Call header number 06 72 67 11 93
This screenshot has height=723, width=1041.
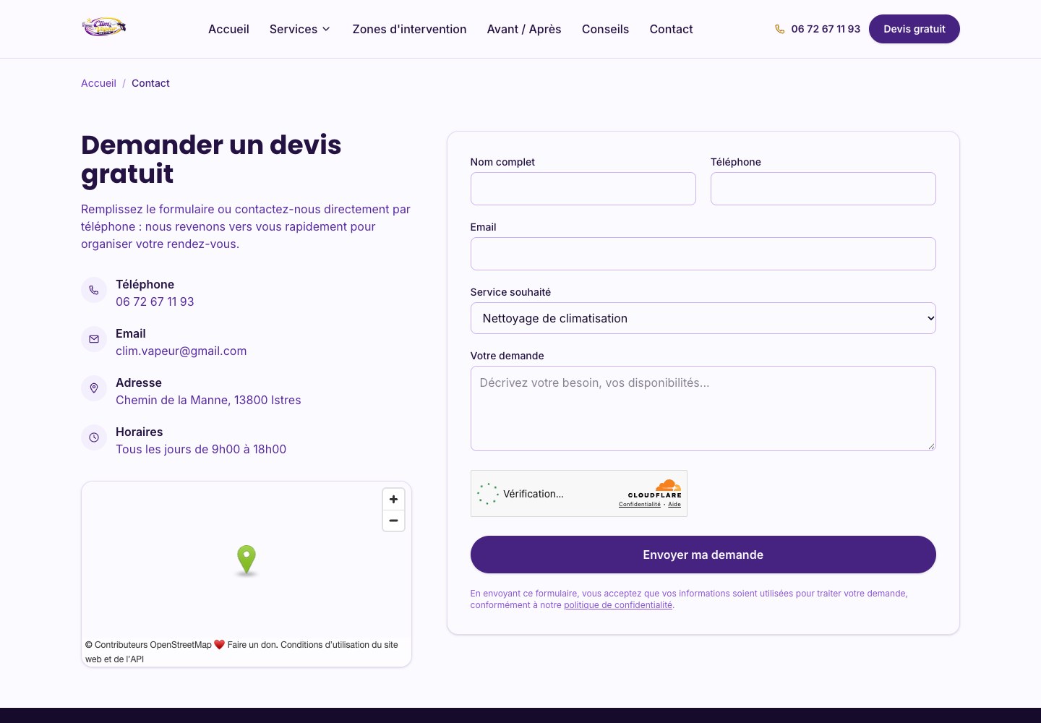[x=826, y=29]
